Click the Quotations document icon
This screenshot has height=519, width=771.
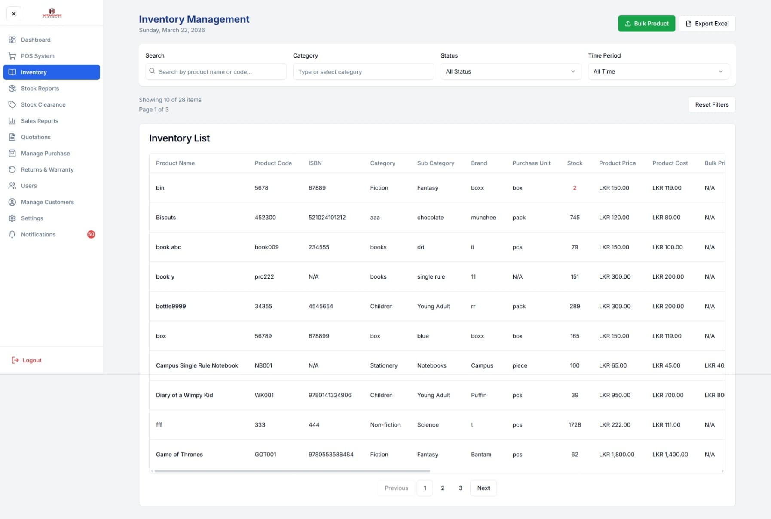(12, 137)
